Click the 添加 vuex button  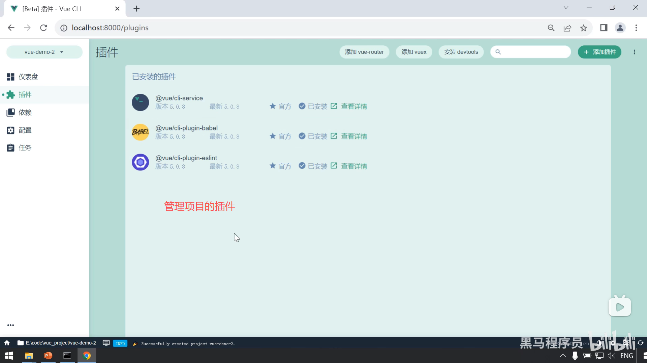pos(413,52)
